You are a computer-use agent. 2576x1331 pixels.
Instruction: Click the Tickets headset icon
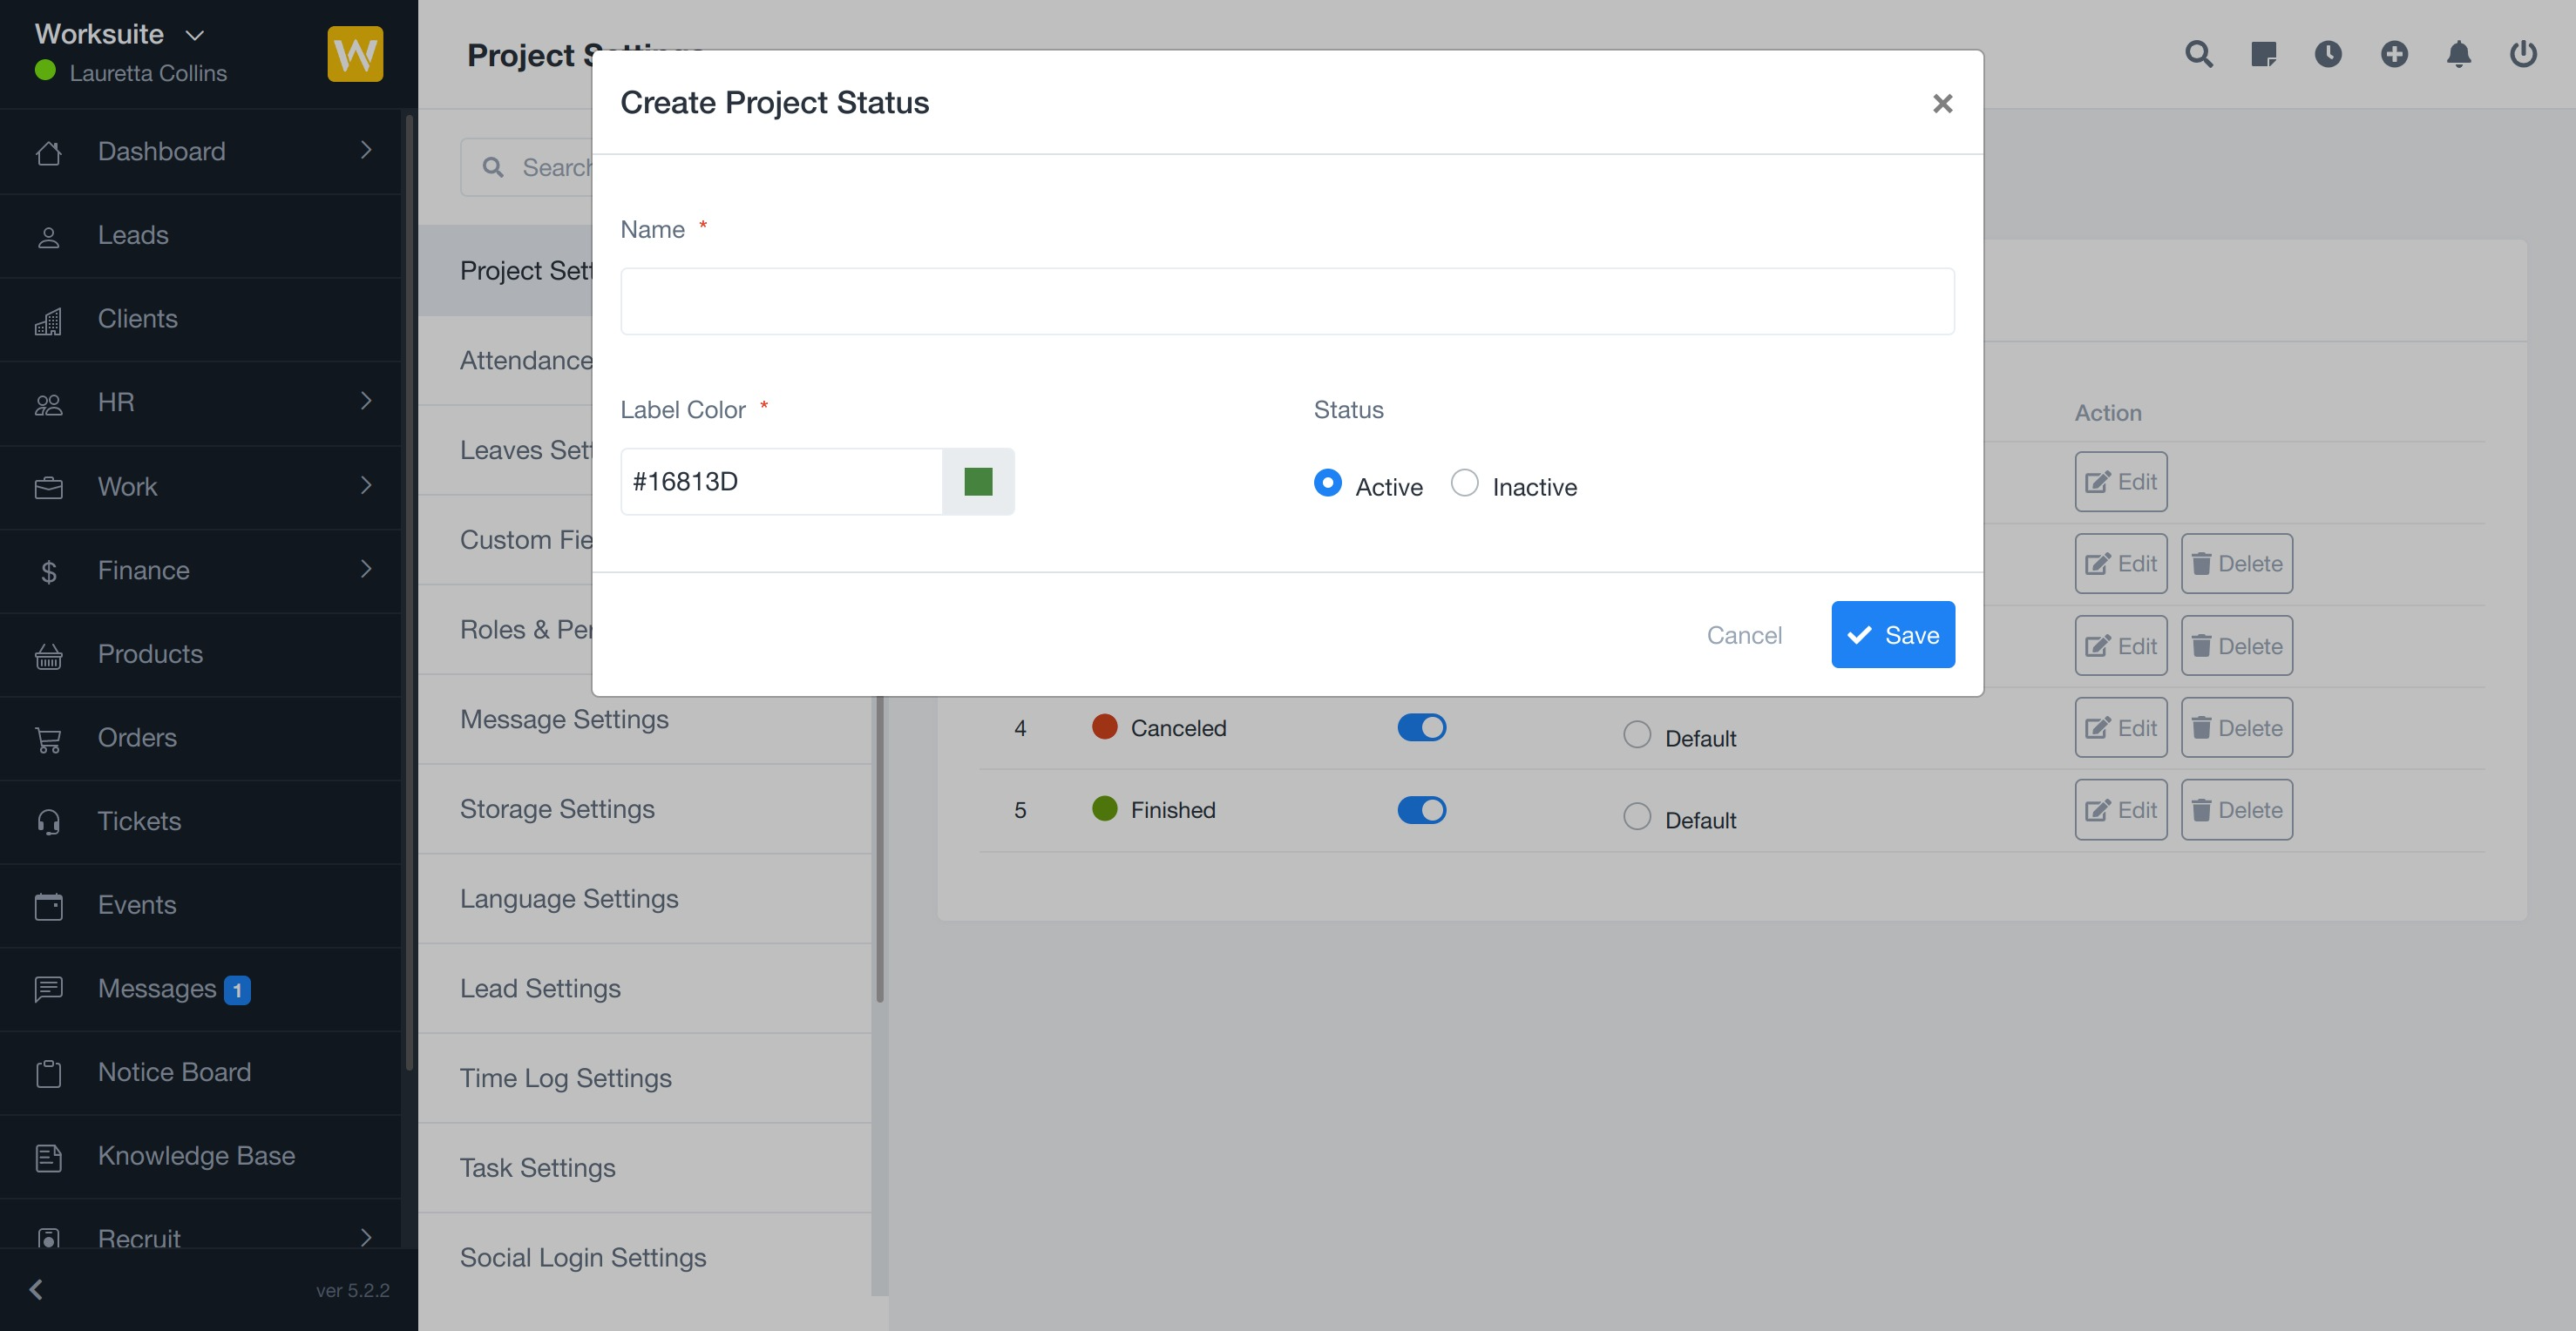point(48,821)
